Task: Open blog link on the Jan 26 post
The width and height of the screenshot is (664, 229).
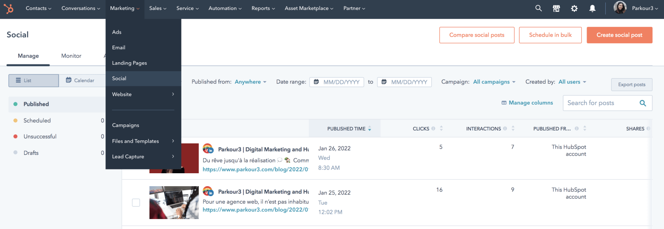Action: pyautogui.click(x=256, y=170)
